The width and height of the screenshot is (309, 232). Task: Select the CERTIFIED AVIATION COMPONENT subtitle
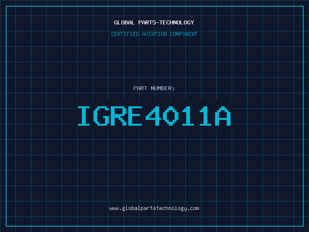(154, 34)
